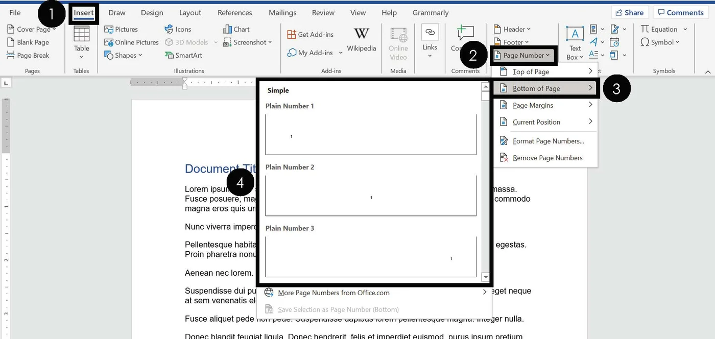Open the Page Margins submenu

click(x=545, y=105)
